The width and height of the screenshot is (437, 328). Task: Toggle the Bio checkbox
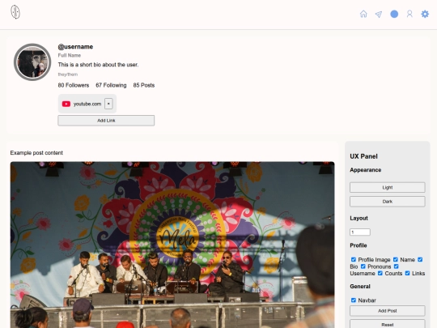coord(420,260)
